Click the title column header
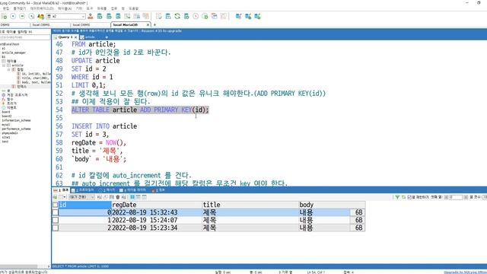Viewport: 487px width, 274px height. pos(250,205)
